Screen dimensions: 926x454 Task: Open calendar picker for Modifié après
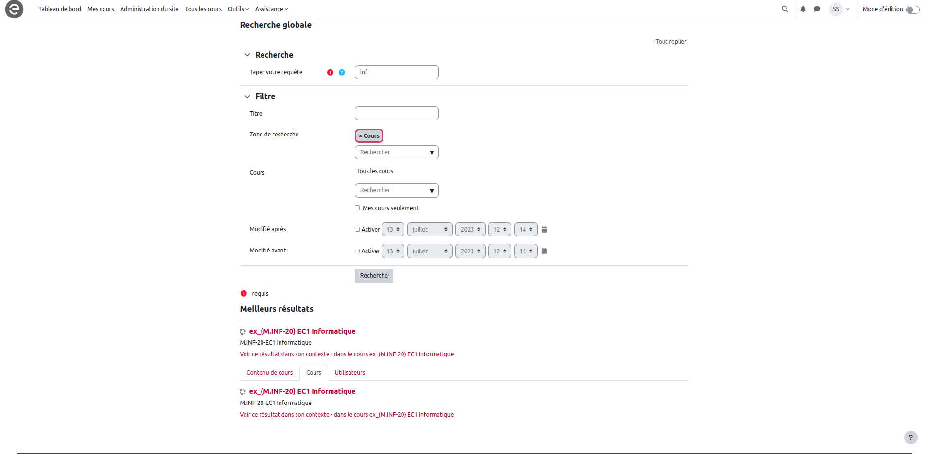click(544, 230)
